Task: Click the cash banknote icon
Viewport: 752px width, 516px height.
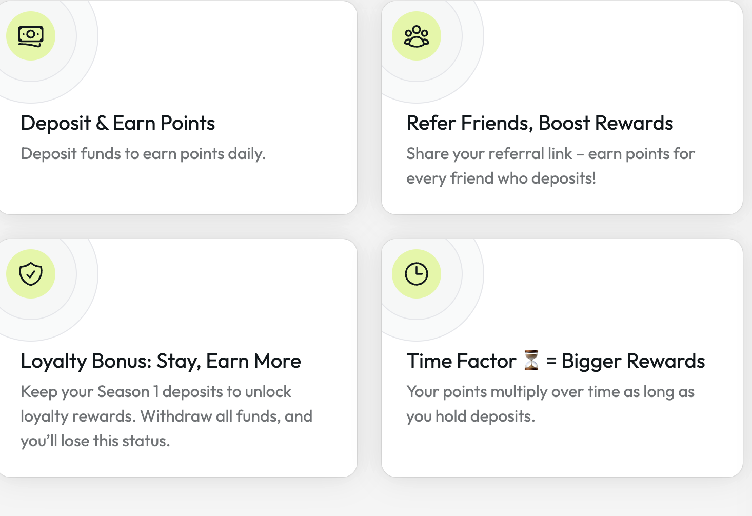Action: (31, 36)
